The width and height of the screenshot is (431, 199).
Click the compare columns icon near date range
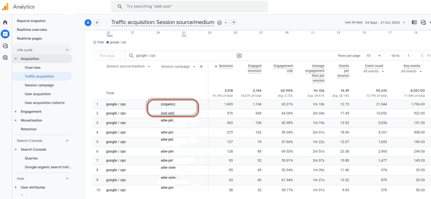(414, 23)
